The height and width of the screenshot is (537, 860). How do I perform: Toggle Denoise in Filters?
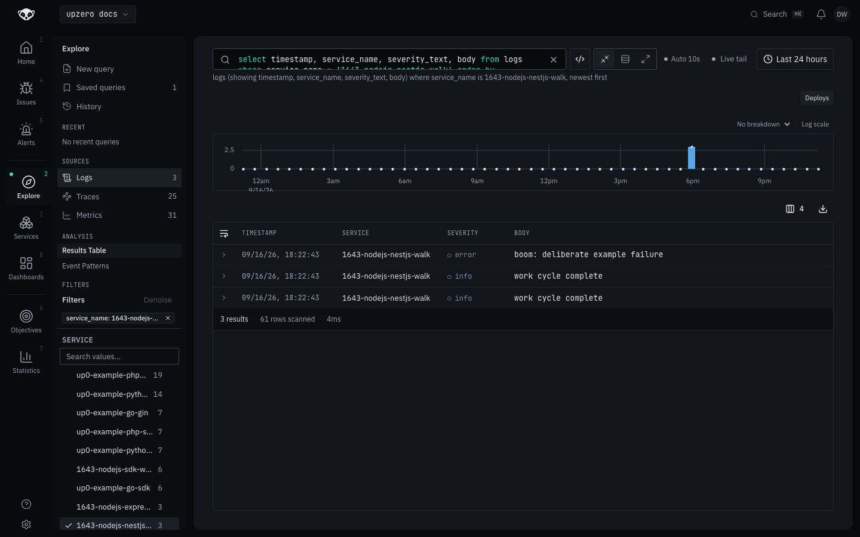coord(158,300)
